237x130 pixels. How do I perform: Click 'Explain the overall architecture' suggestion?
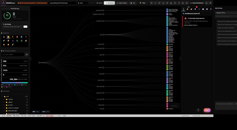[227, 28]
